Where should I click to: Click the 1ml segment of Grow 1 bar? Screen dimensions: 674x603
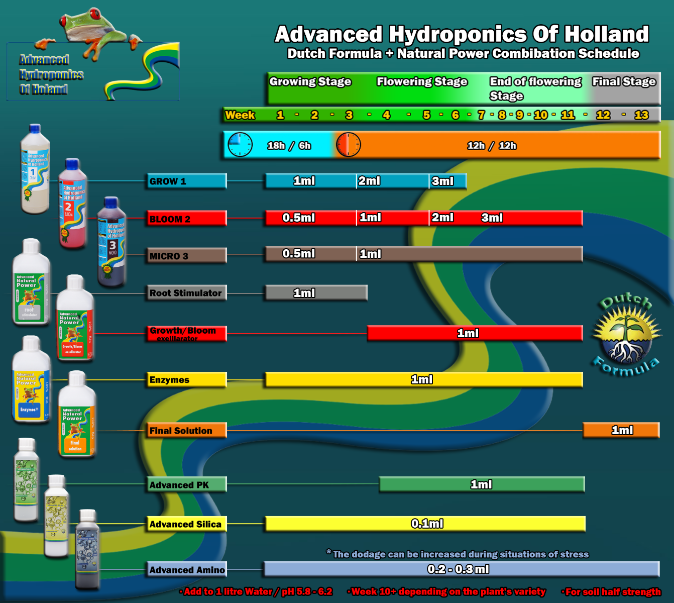[311, 181]
